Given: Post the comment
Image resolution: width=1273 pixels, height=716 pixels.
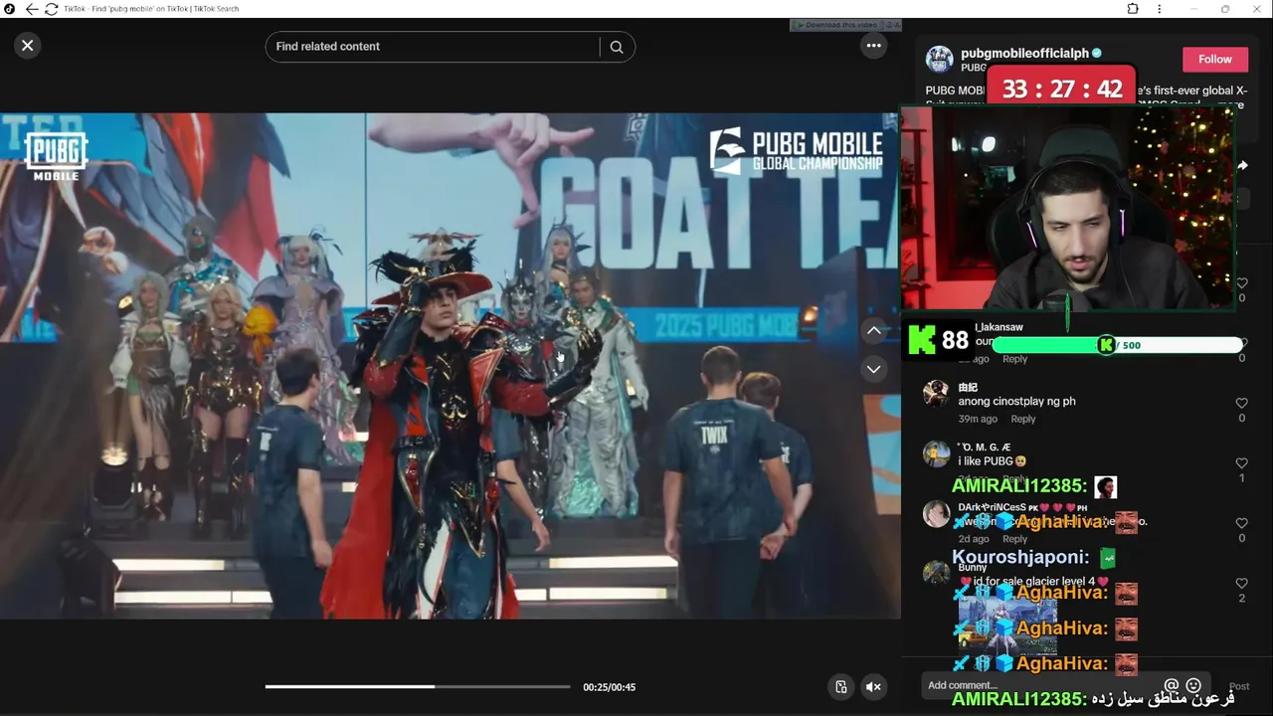Looking at the screenshot, I should pos(1239,686).
